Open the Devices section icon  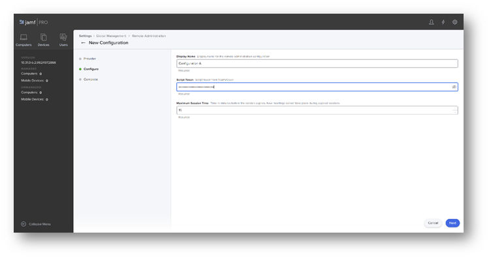(44, 40)
